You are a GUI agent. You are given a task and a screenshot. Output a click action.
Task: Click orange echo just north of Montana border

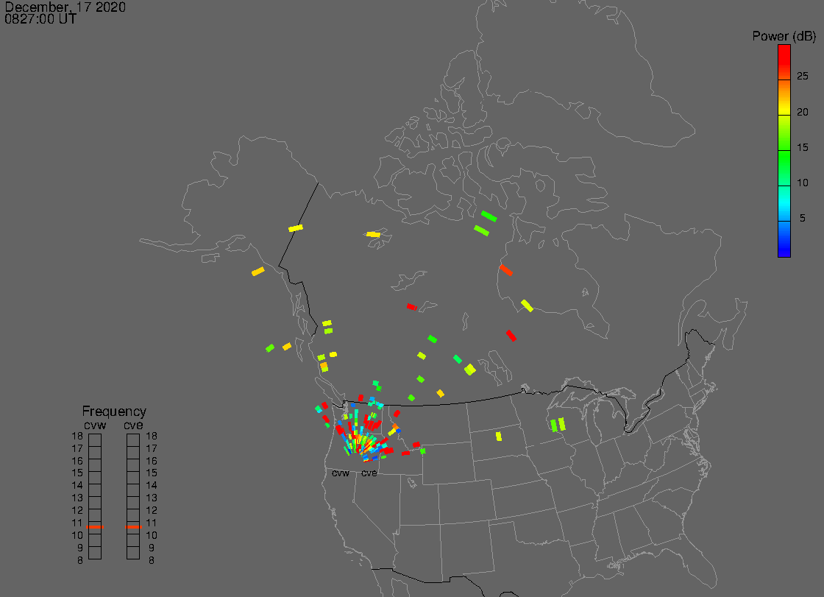[x=441, y=393]
